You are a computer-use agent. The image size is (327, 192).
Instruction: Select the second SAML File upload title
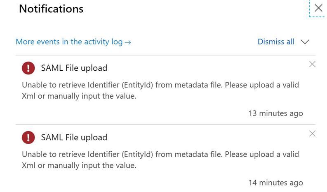coord(74,137)
